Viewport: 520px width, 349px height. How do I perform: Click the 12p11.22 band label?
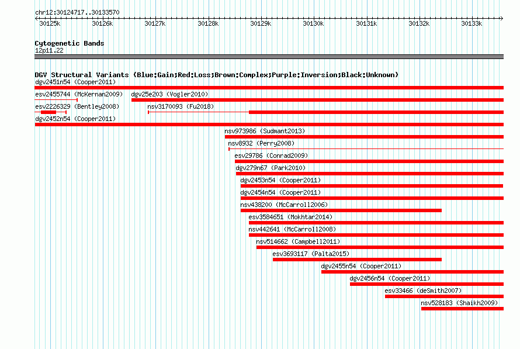tap(49, 50)
